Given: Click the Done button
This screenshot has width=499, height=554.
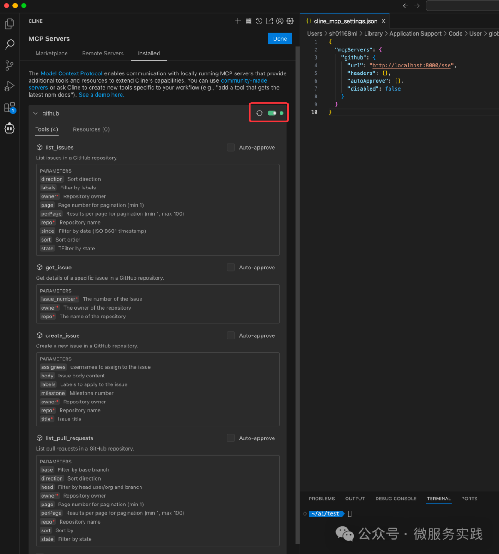Looking at the screenshot, I should point(280,38).
